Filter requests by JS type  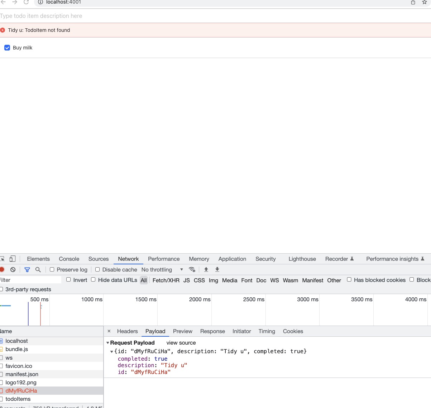click(x=187, y=280)
